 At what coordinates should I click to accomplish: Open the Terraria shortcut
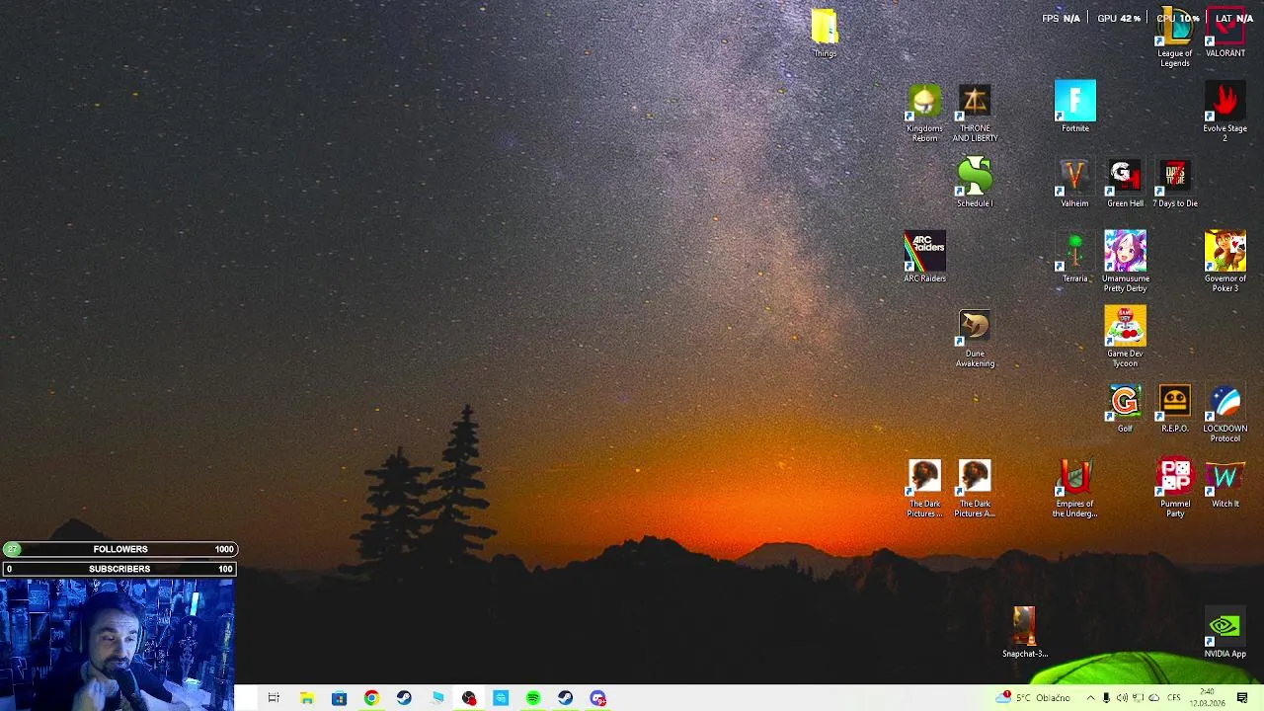pyautogui.click(x=1074, y=258)
